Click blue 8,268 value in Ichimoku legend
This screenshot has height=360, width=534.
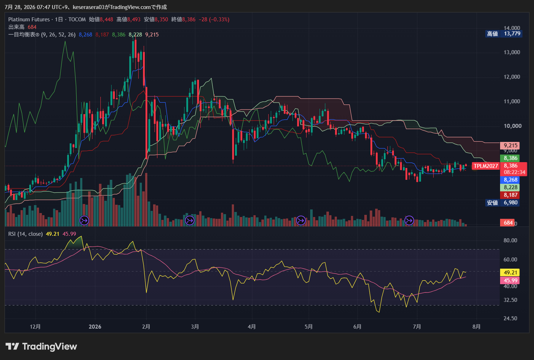86,35
